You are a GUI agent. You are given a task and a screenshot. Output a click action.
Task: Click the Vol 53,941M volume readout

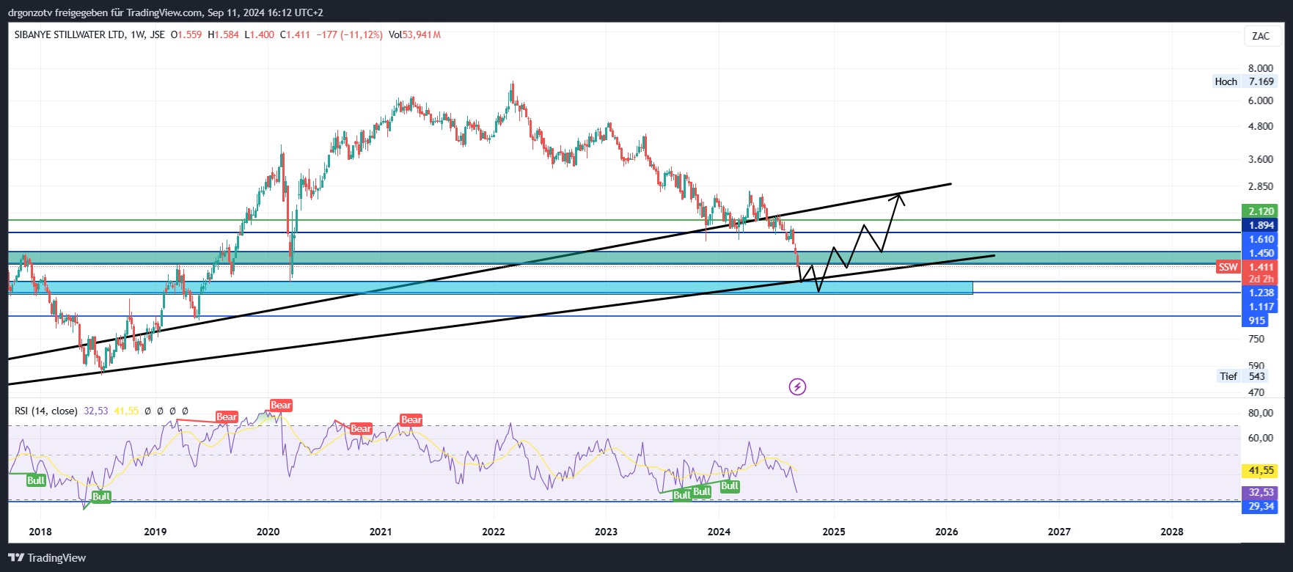coord(414,34)
